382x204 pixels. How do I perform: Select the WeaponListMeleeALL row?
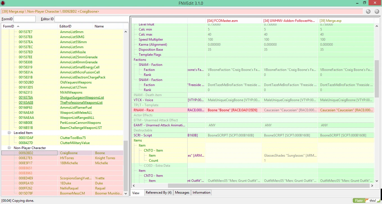point(62,113)
